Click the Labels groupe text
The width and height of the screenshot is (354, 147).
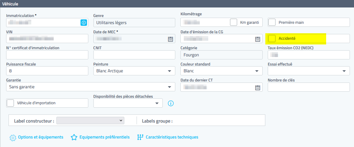point(157,121)
